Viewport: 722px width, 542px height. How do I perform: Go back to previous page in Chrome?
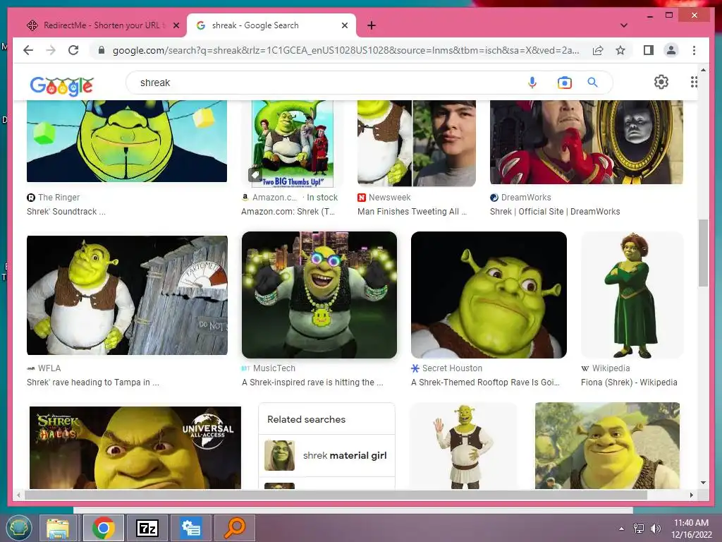tap(28, 50)
